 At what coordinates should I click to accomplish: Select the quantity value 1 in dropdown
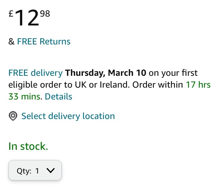coord(37,171)
